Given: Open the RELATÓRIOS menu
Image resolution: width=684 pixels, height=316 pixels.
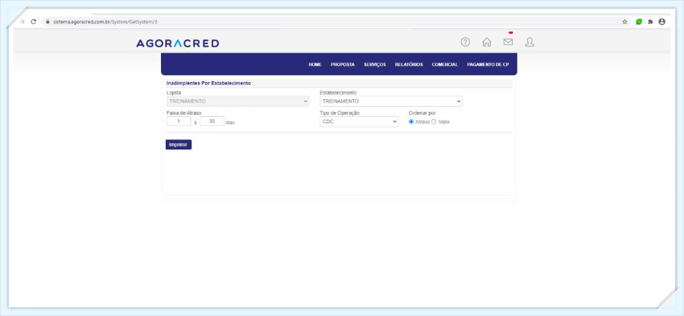Looking at the screenshot, I should 409,65.
